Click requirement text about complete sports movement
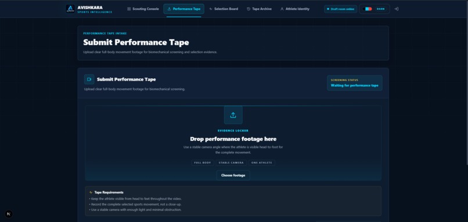Viewport: 468px width, 222px height. click(x=135, y=205)
